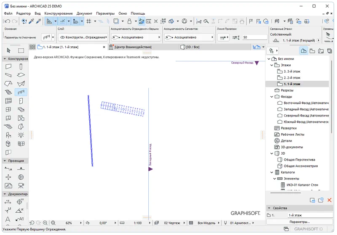The width and height of the screenshot is (337, 235).
Task: Switch to the 3D / Все tab
Action: 192,47
